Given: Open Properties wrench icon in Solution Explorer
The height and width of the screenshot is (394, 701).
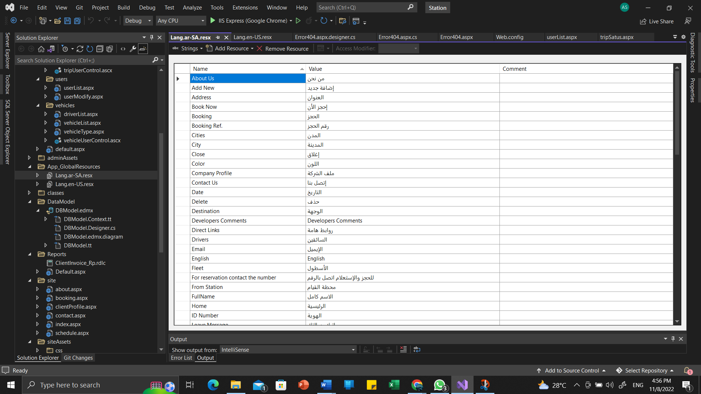Looking at the screenshot, I should click(x=133, y=49).
